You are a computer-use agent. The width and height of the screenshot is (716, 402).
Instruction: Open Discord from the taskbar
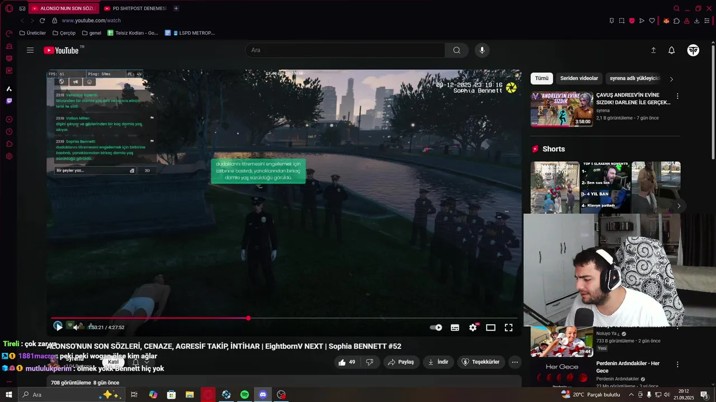point(263,395)
